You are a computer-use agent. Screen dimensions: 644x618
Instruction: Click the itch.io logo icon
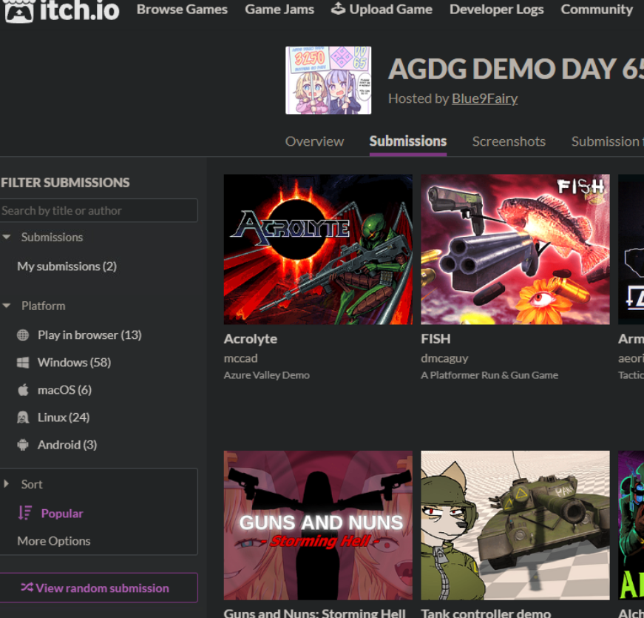18,10
